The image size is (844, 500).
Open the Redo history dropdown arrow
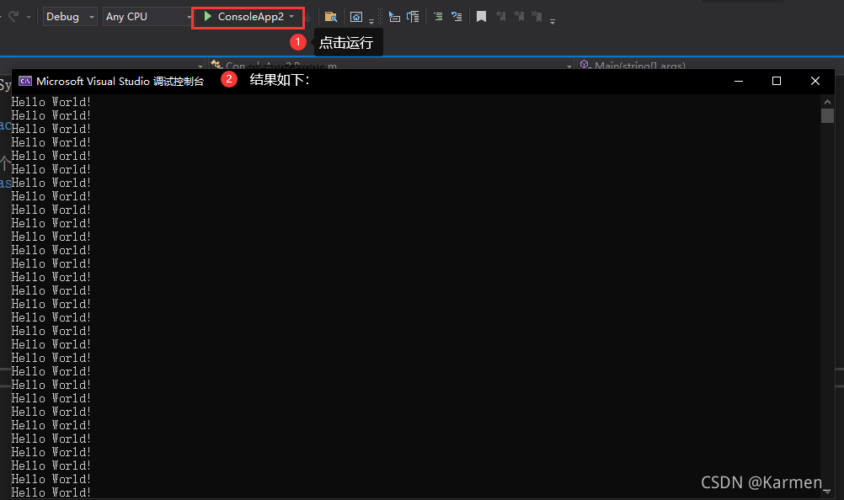coord(29,17)
